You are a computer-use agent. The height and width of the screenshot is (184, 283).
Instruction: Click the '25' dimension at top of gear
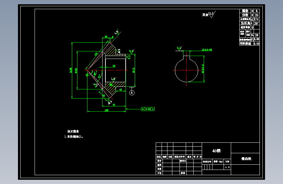(x=106, y=37)
